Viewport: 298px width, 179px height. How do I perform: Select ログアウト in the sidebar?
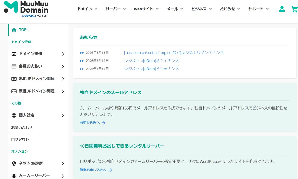20,140
